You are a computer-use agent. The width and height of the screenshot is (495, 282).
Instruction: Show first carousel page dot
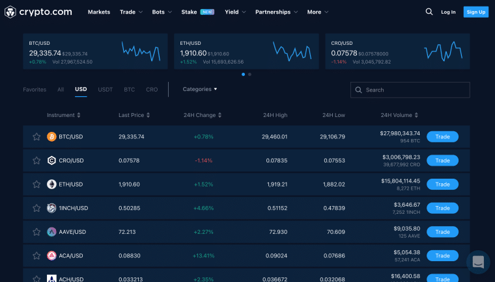click(x=243, y=74)
